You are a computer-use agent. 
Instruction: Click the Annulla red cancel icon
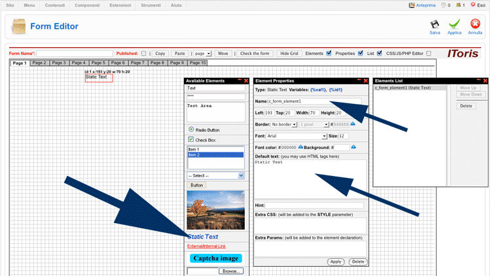475,24
